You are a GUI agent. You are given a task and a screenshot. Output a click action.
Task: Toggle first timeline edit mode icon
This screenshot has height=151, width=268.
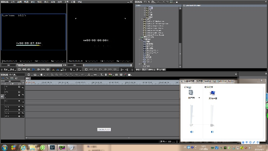tap(3, 78)
